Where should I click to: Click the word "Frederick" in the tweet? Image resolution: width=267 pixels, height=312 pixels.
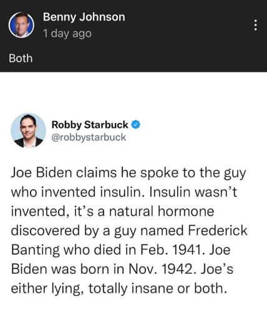(x=218, y=230)
